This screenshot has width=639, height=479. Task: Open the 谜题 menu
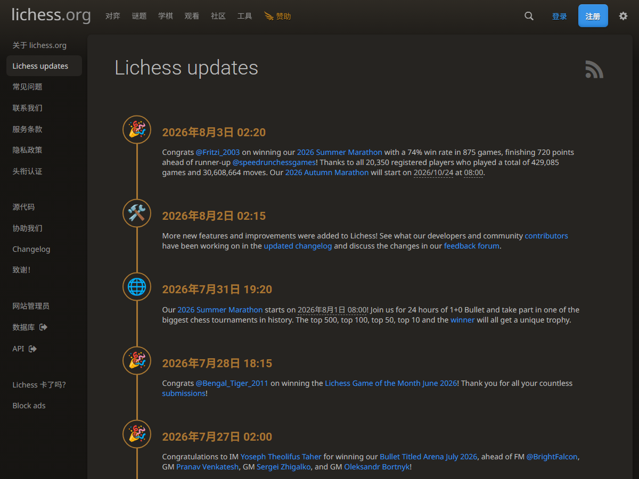[x=139, y=16]
